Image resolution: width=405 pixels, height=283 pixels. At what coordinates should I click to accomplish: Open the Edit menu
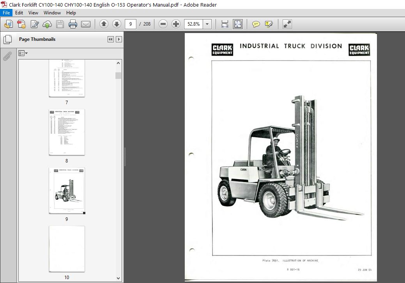point(19,12)
